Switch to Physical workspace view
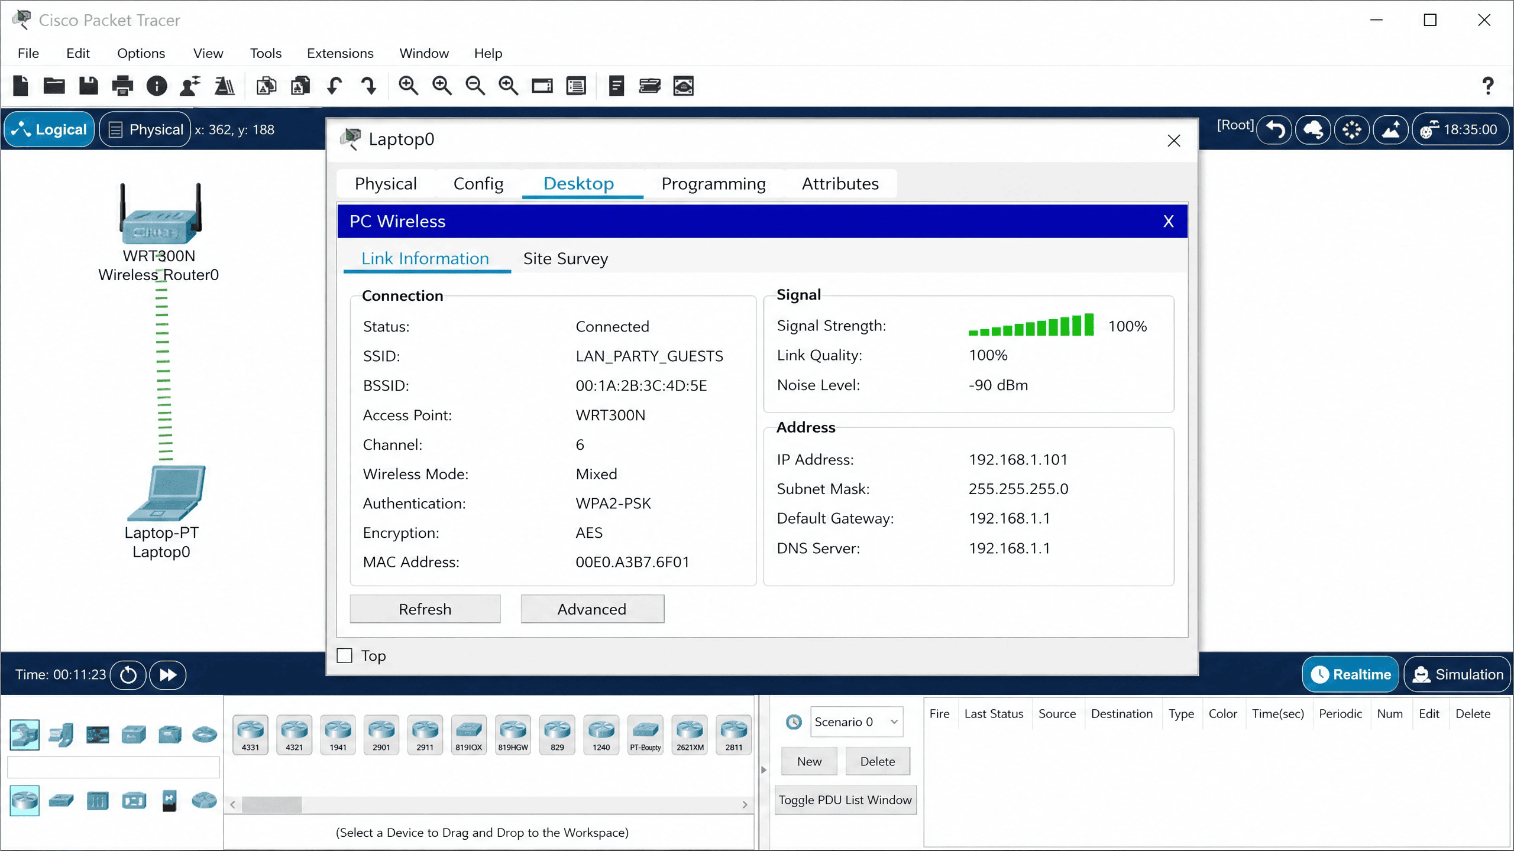This screenshot has height=851, width=1514. pos(145,129)
